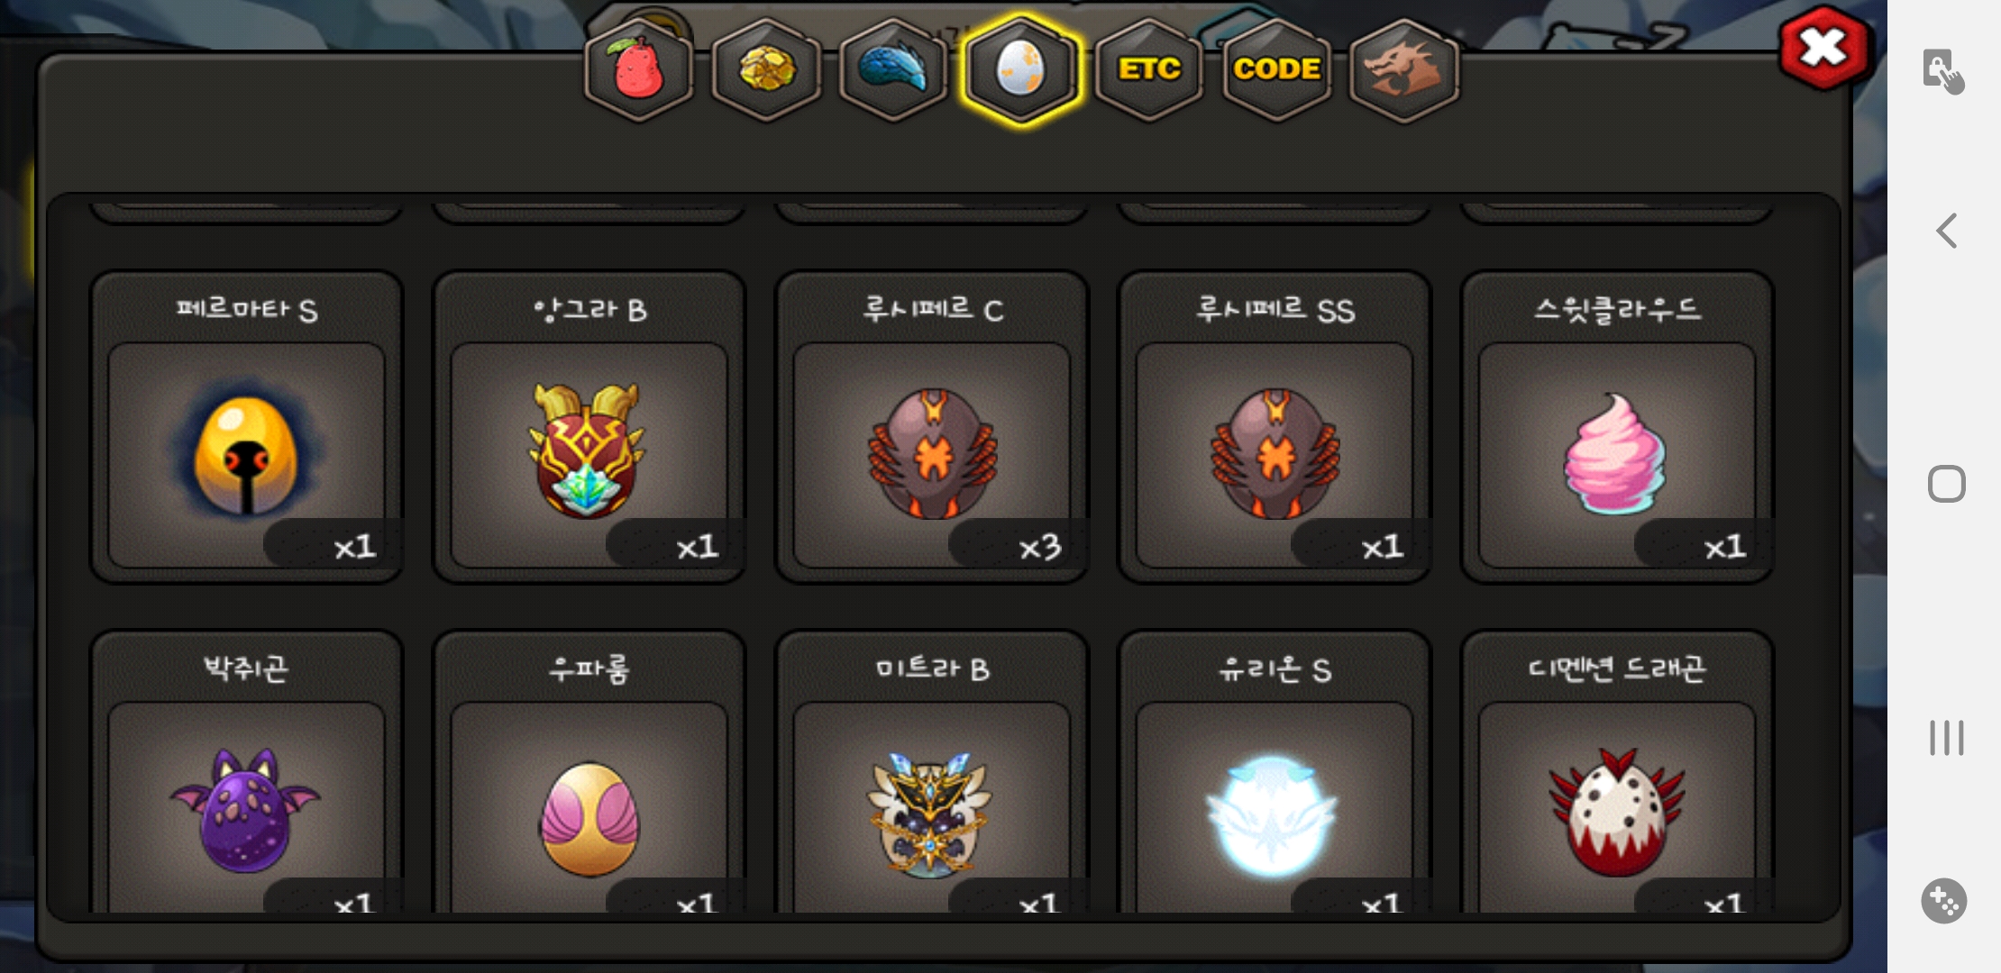Switch to the gold nugget tab

pos(766,70)
